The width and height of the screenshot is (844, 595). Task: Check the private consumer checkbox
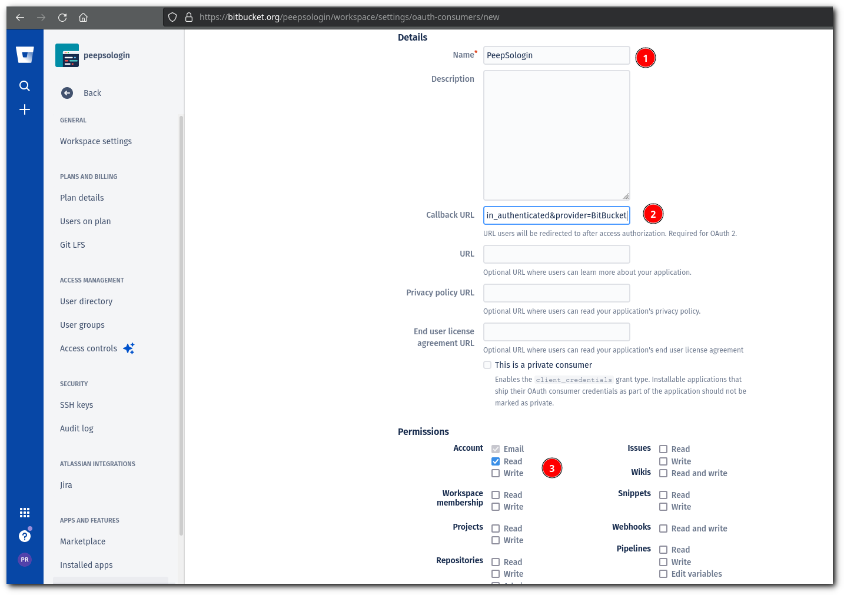click(487, 365)
